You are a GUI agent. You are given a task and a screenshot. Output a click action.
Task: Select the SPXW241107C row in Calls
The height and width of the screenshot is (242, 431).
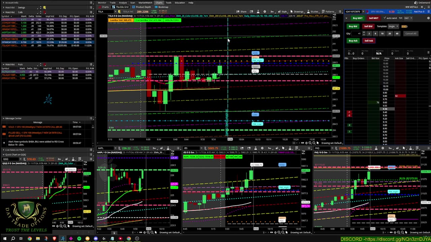click(47, 42)
